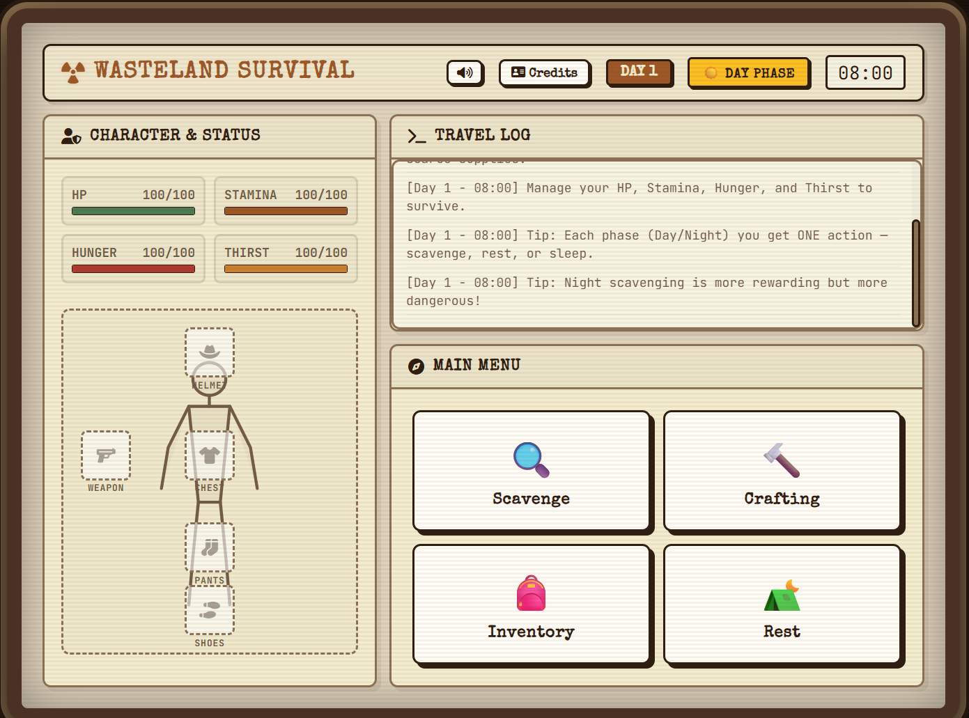Click the hammer Crafting icon
The height and width of the screenshot is (718, 969).
[782, 460]
